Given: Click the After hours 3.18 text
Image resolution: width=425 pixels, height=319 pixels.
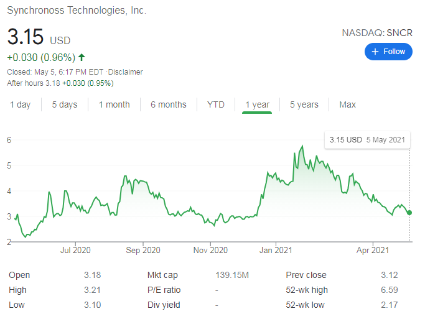Looking at the screenshot, I should tap(34, 83).
